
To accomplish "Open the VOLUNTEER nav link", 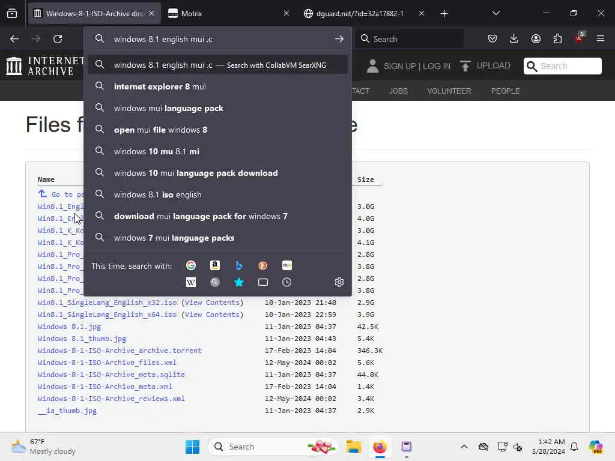I will (449, 91).
